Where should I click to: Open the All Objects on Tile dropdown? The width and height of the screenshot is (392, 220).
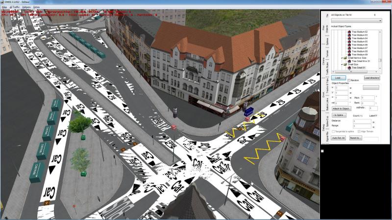pos(356,21)
